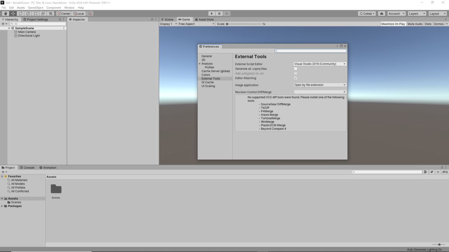The image size is (449, 252).
Task: Open the Scenes folder in Assets
Action: 56,189
